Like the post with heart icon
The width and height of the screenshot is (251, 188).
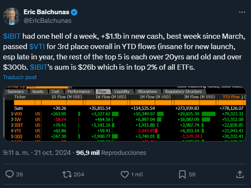125,174
